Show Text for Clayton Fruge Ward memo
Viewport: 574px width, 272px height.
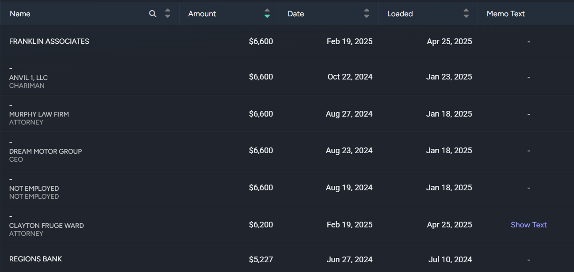click(528, 225)
